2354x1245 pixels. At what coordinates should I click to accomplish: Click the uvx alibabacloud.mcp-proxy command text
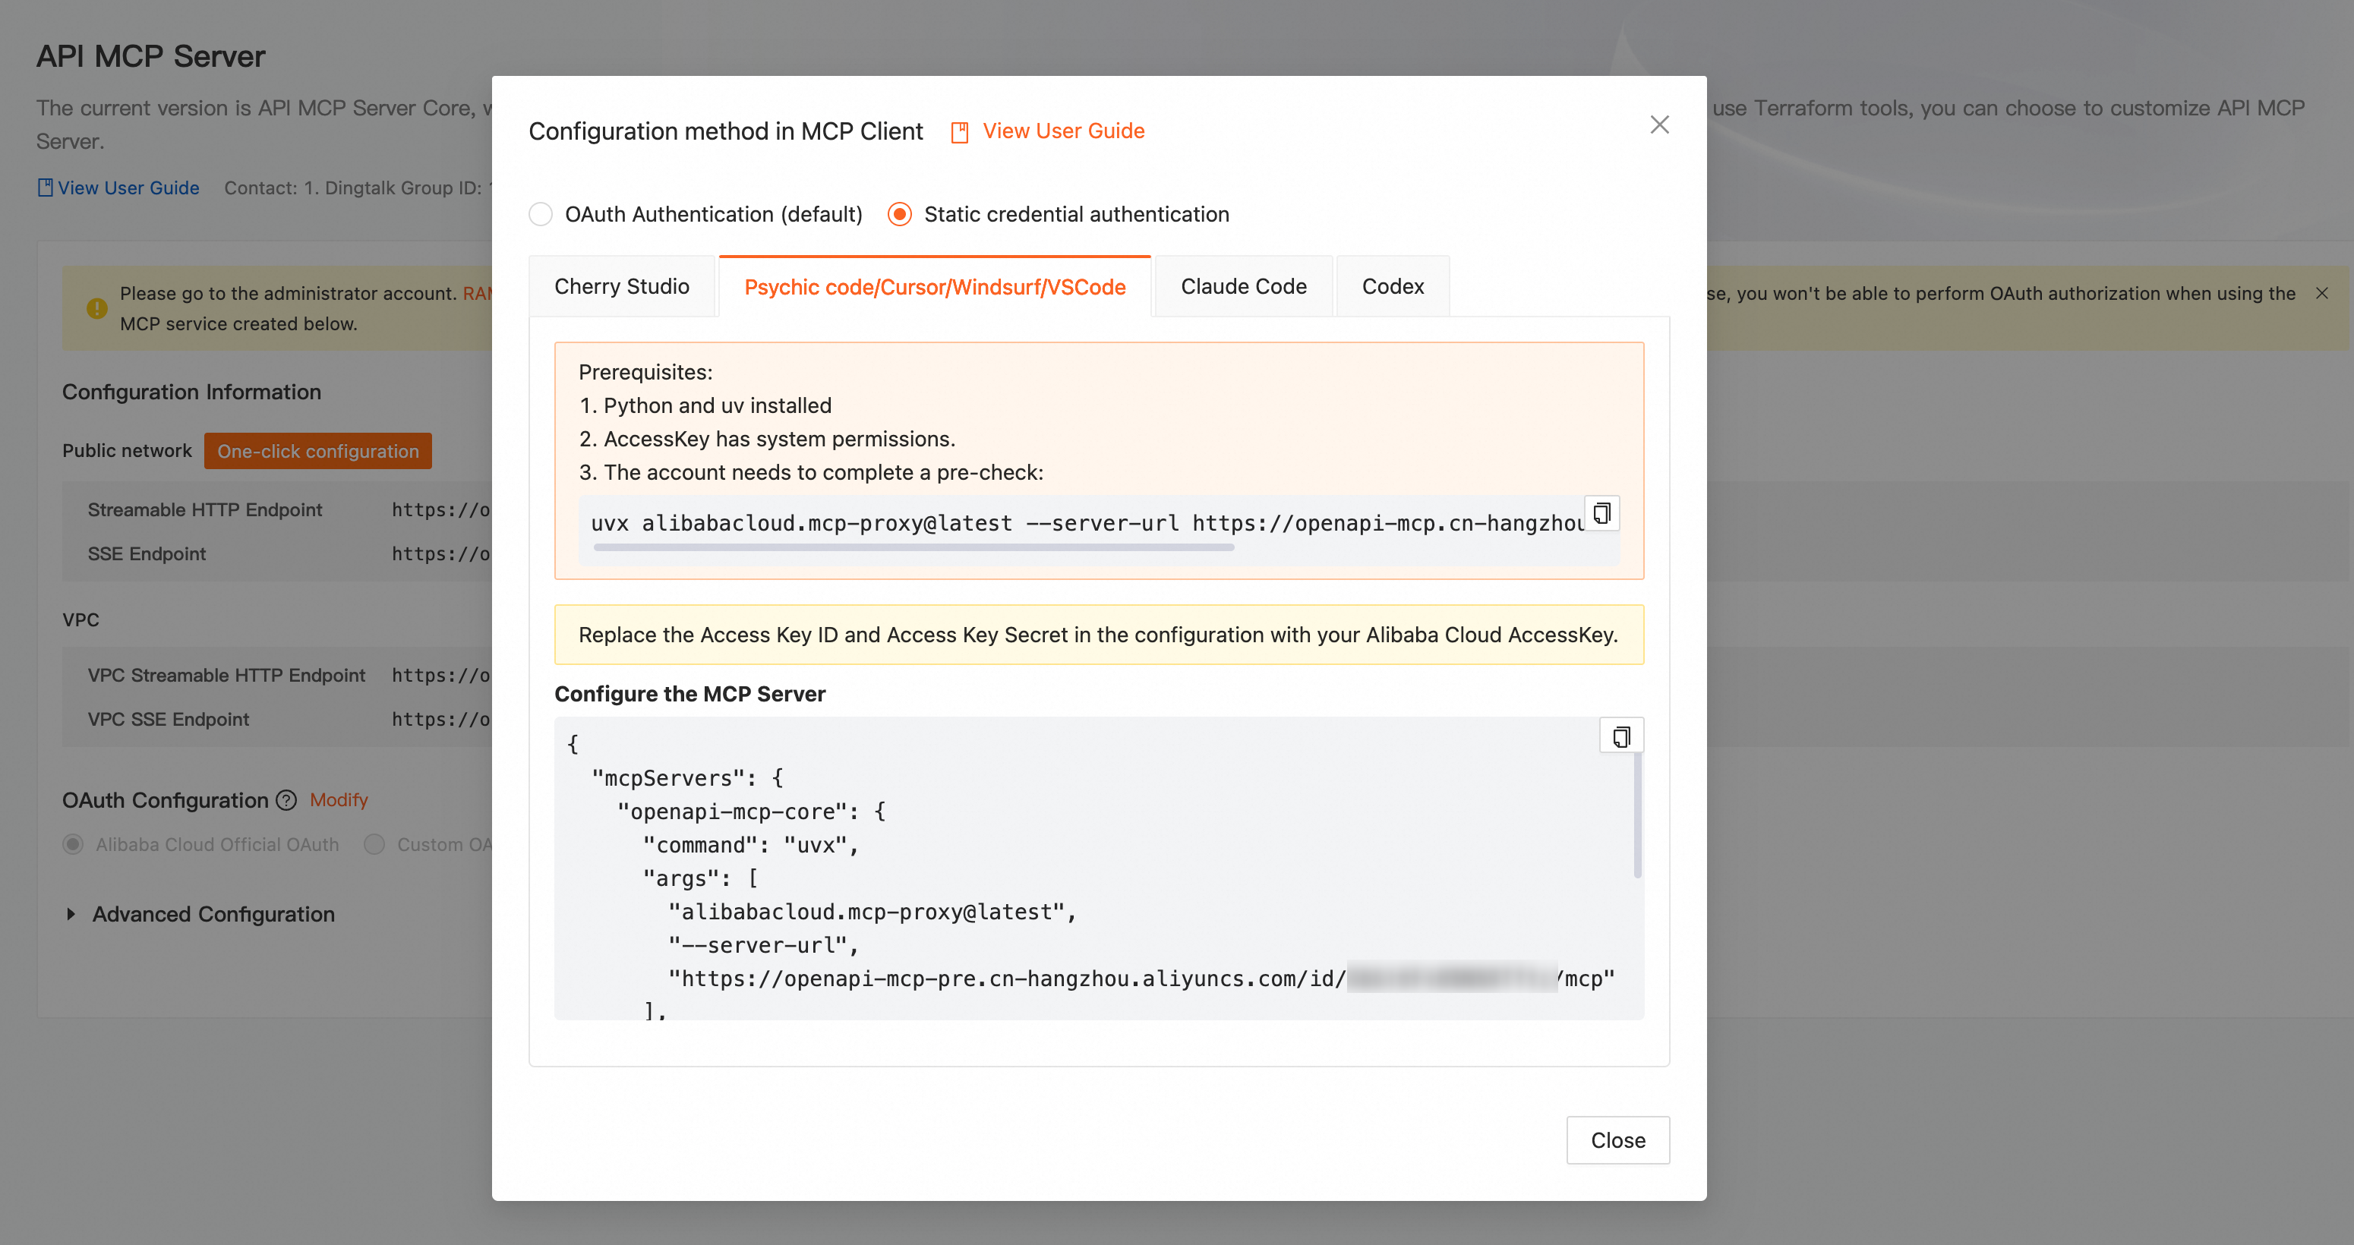1087,523
